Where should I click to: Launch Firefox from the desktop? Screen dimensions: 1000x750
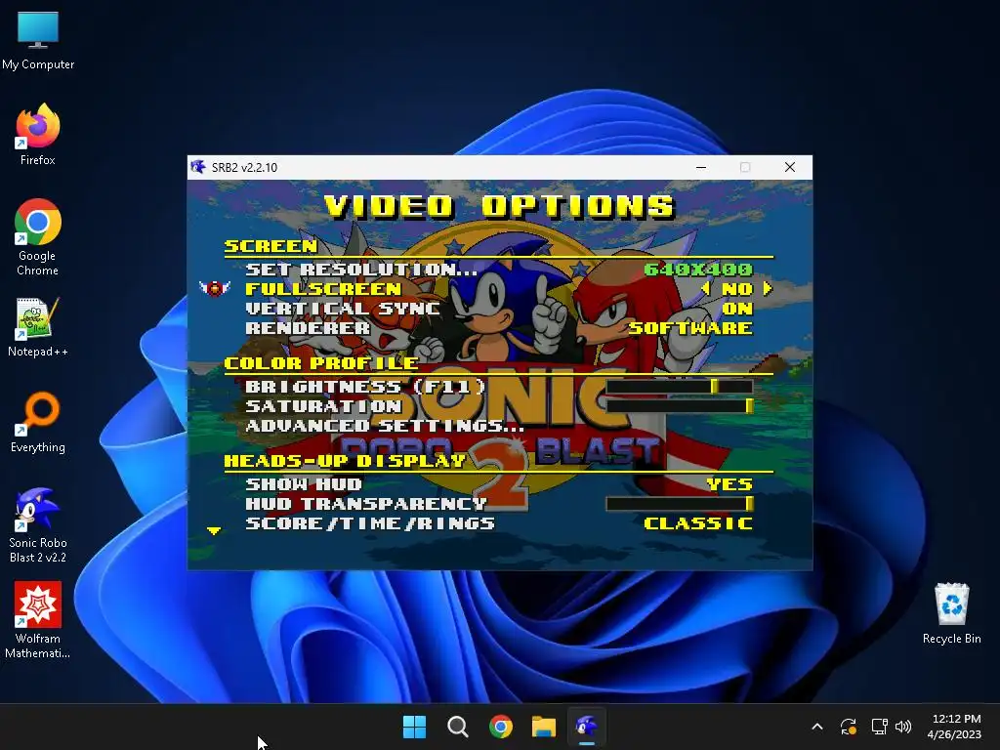[38, 135]
